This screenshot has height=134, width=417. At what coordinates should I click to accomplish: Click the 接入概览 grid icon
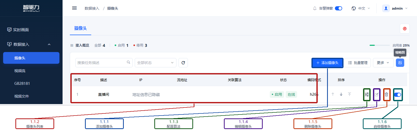click(x=72, y=46)
